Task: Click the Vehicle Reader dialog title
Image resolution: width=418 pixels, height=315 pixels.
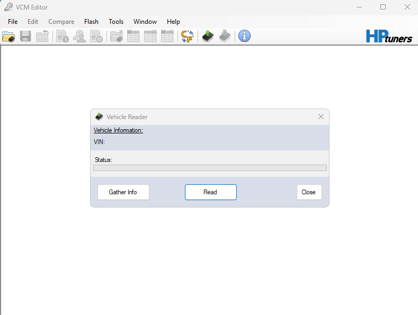Action: pos(127,117)
